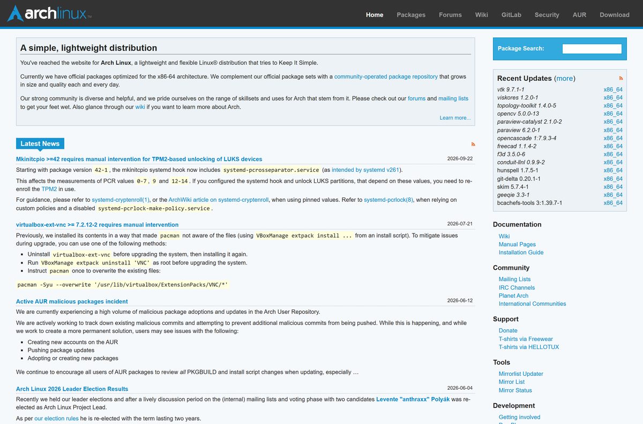This screenshot has width=643, height=424.
Task: Open the AUR nav item
Action: coord(579,14)
